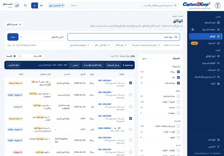Open document link DOC-0013322
Viewport: 224px width, 156px height.
[x=105, y=138]
